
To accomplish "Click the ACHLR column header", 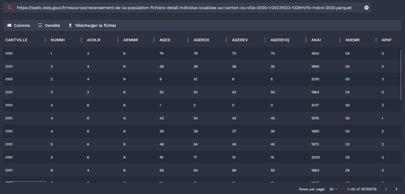I will pos(93,40).
